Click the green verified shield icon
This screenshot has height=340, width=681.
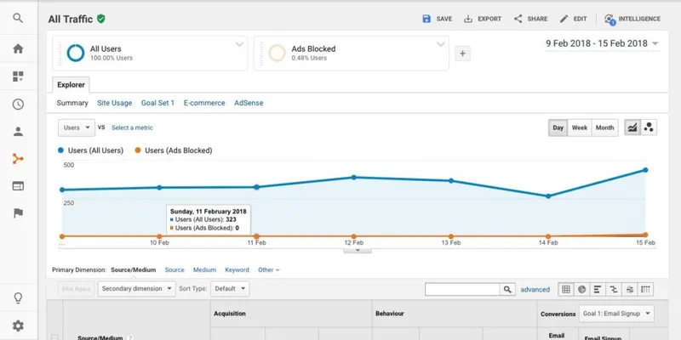point(101,19)
